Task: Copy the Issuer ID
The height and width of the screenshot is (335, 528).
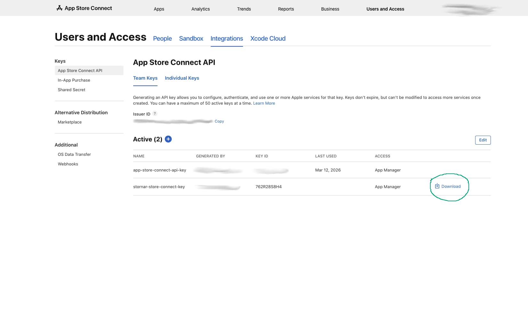Action: coord(219,121)
